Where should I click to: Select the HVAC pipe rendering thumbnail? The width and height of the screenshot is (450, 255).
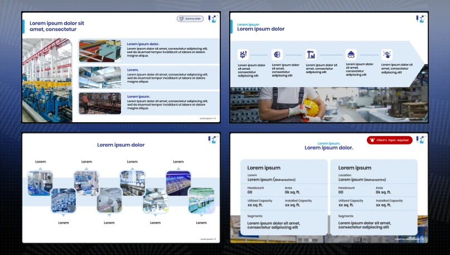click(x=100, y=51)
